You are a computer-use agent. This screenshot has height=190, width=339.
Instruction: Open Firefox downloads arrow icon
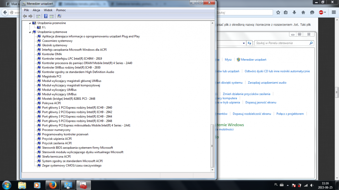coord(294,12)
